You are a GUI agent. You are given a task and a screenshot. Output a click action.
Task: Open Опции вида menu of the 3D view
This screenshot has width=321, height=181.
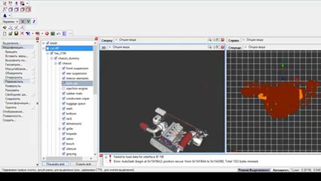click(x=121, y=47)
